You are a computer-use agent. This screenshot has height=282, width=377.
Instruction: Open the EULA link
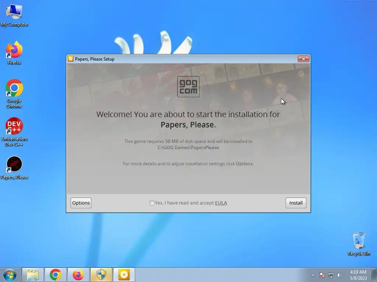point(221,203)
